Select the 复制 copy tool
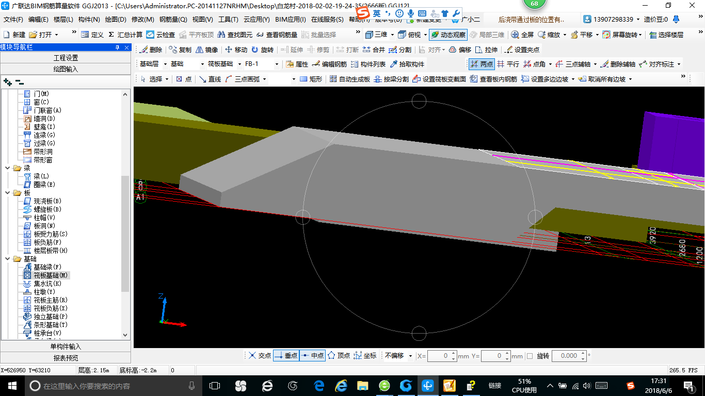This screenshot has width=705, height=396. 180,50
